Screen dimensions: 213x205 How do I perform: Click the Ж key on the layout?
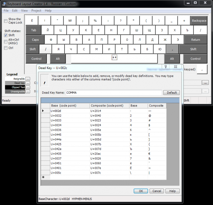(x=165, y=40)
